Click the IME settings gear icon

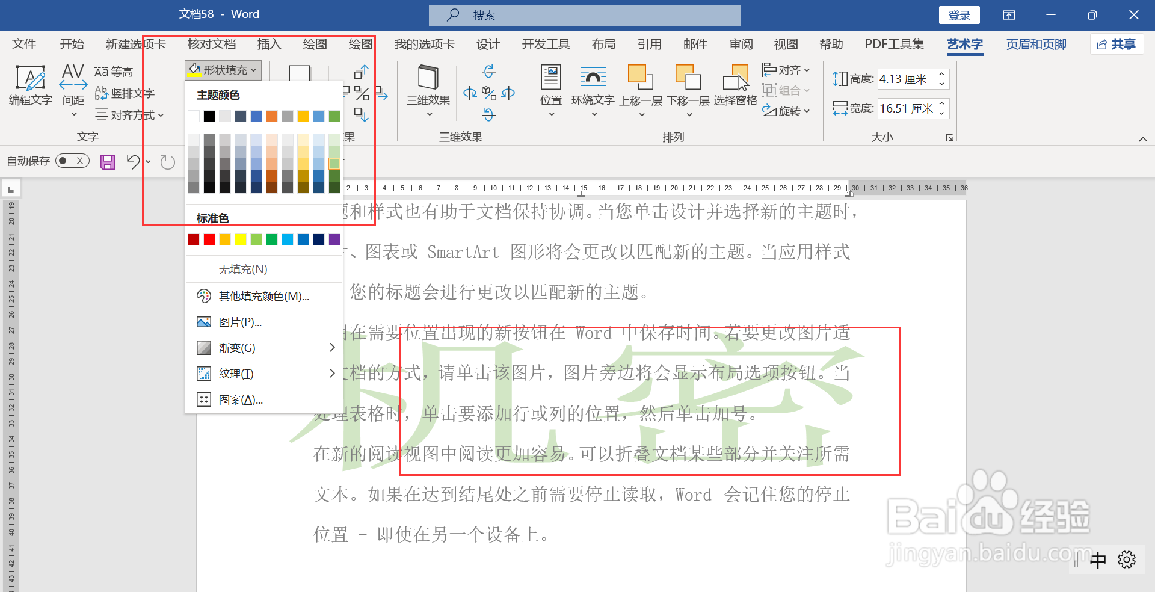click(x=1127, y=560)
